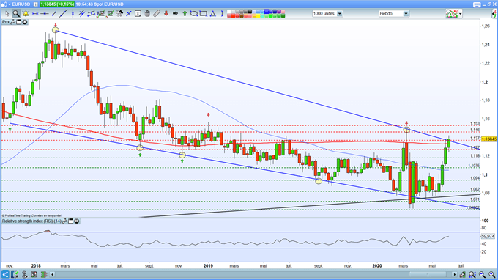The height and width of the screenshot is (280, 498).
Task: Select the vertical line drawing tool
Action: click(73, 14)
